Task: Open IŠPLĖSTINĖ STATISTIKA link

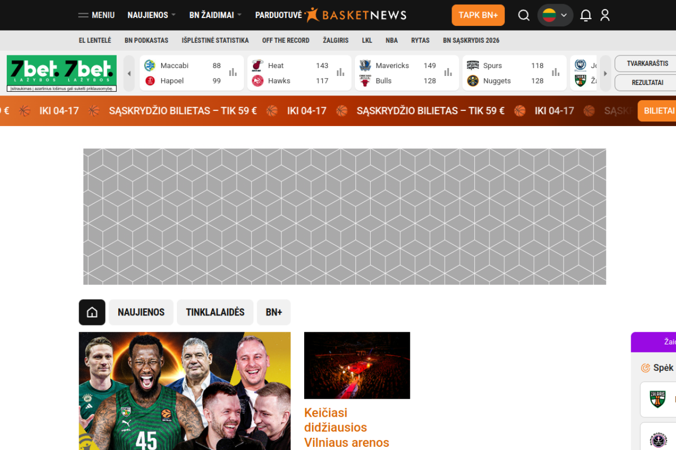Action: (215, 41)
